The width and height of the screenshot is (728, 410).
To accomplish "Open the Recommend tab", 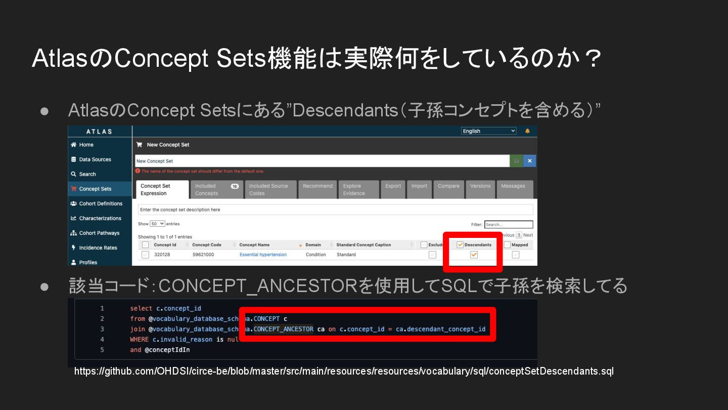I will click(x=317, y=190).
